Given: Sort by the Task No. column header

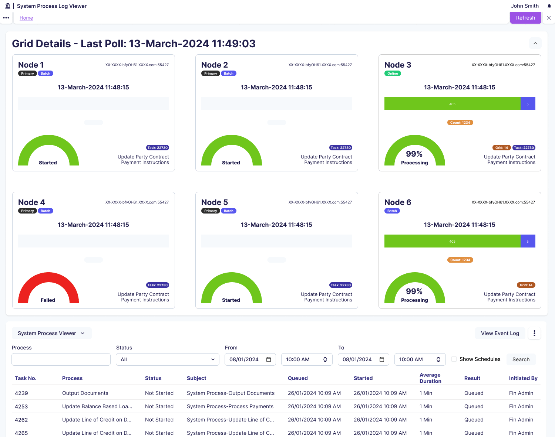Looking at the screenshot, I should [26, 378].
